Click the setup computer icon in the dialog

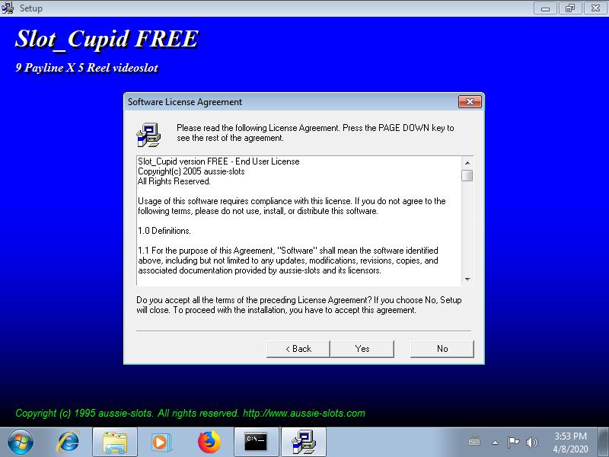coord(148,135)
